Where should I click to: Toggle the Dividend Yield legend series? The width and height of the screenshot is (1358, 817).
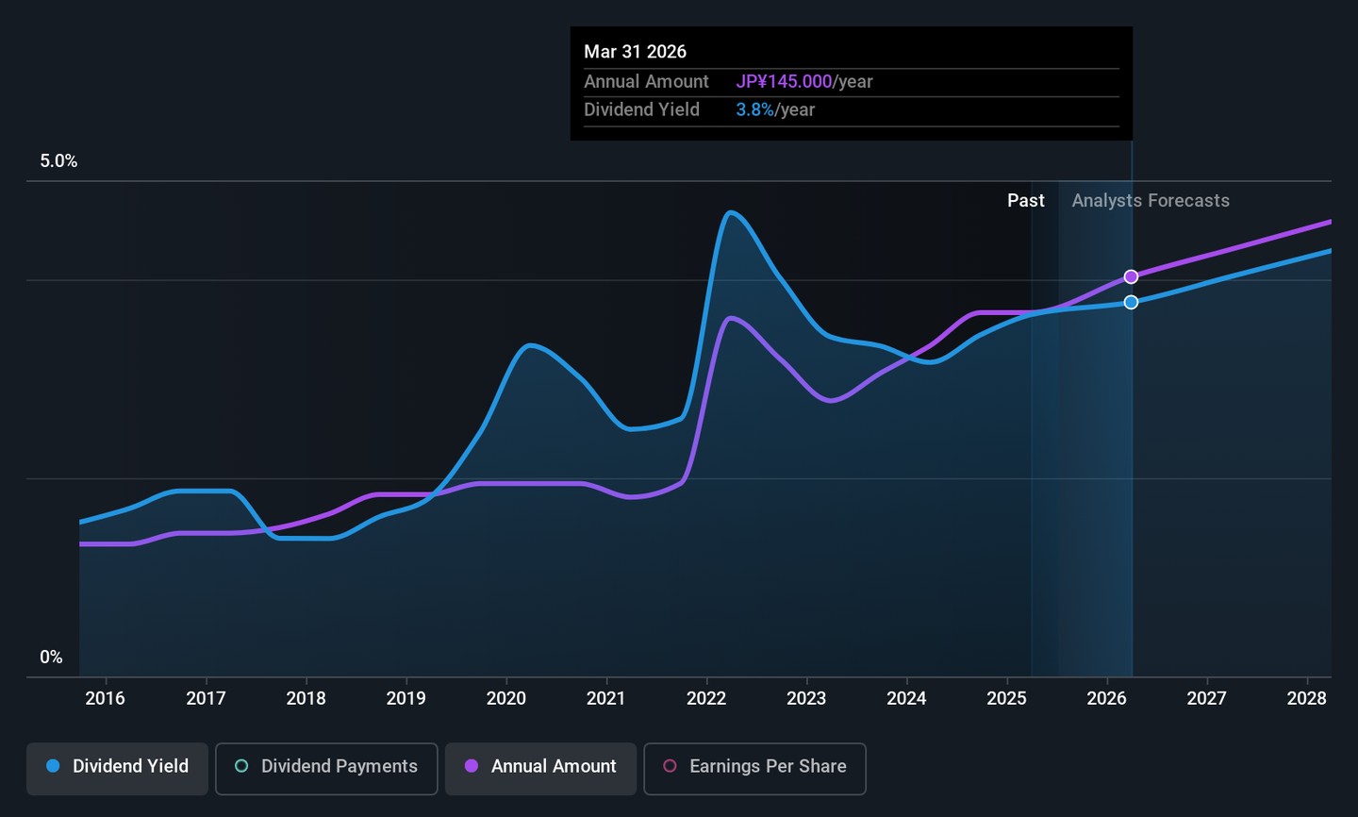tap(118, 767)
